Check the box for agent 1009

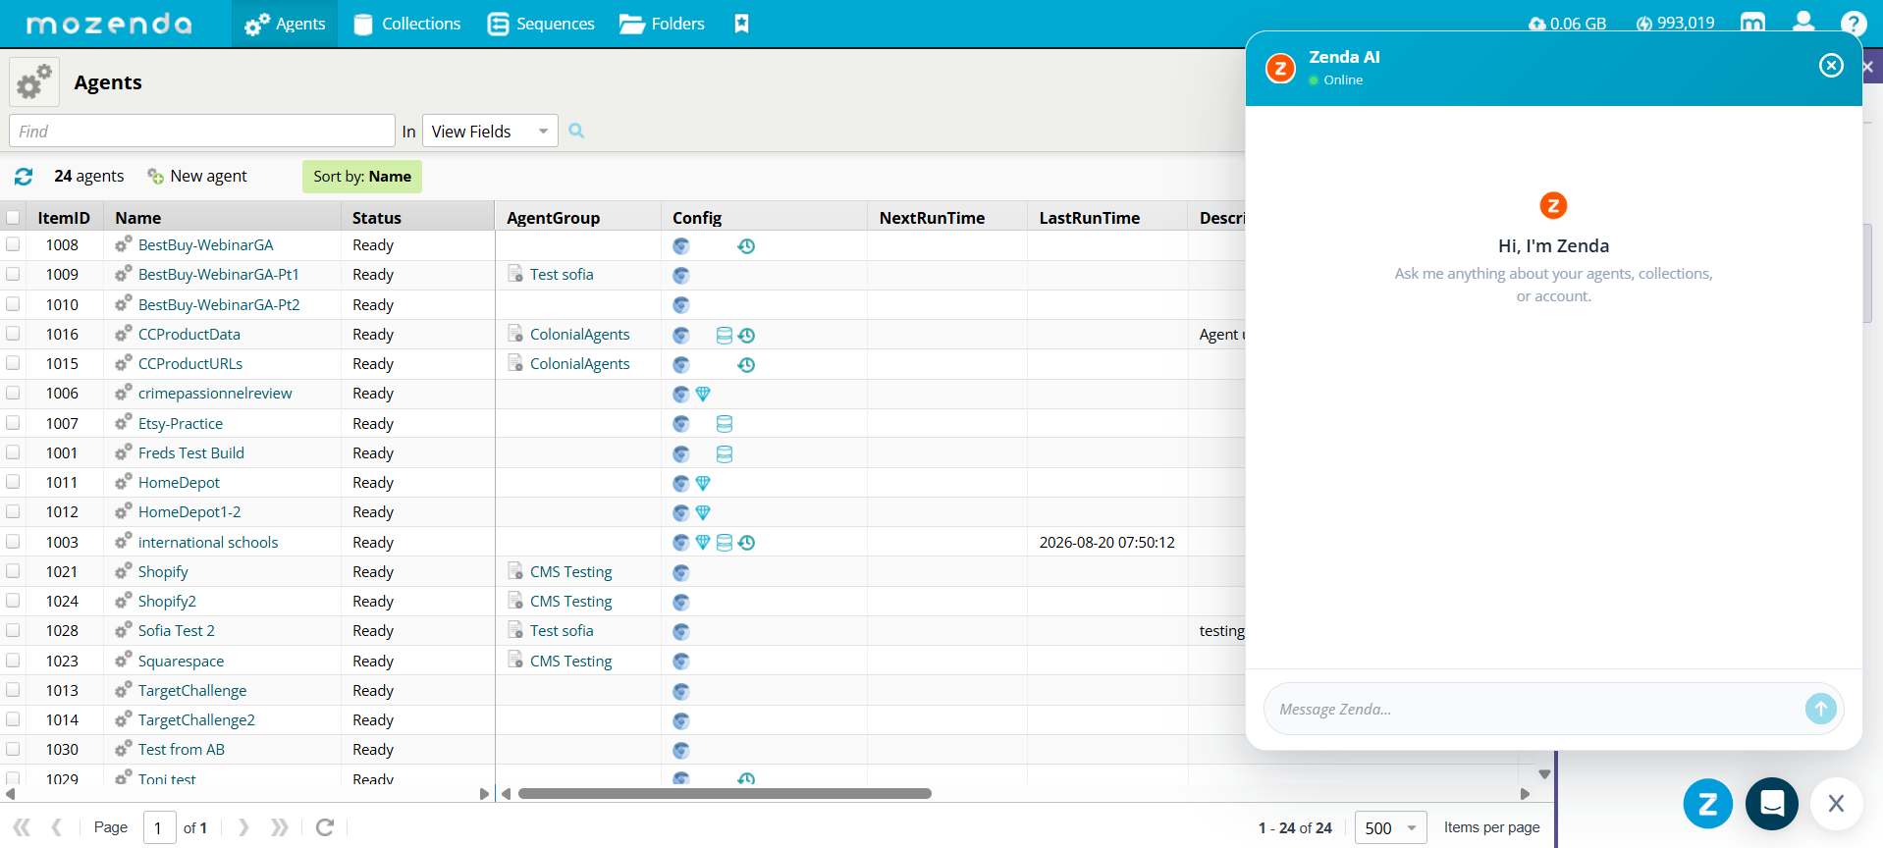tap(14, 274)
